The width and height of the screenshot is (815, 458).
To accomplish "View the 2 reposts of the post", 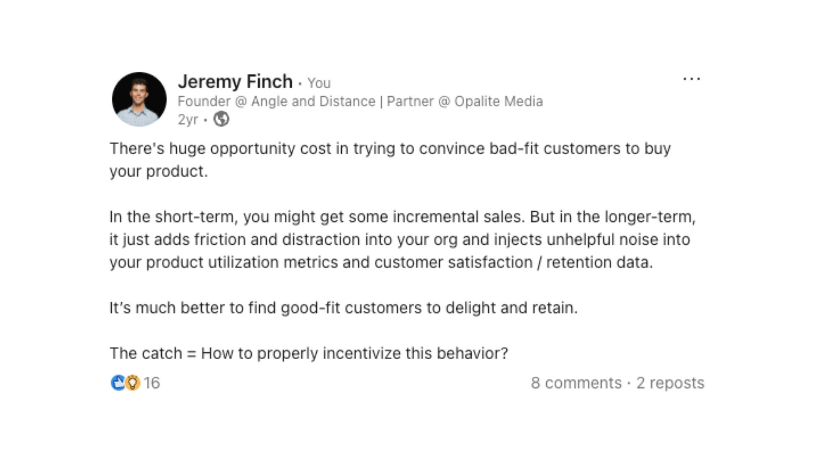I will [x=670, y=383].
